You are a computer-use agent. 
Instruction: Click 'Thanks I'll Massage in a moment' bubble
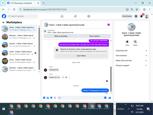point(95,90)
